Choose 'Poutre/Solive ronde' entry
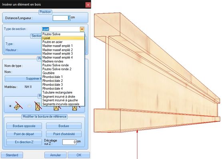222x159 pixels. click(x=63, y=65)
